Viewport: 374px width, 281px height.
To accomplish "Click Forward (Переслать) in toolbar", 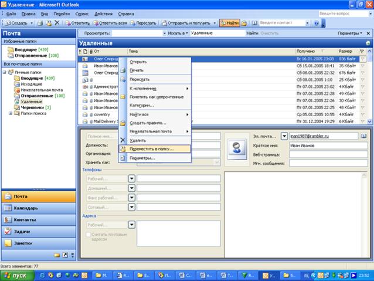I will [144, 23].
